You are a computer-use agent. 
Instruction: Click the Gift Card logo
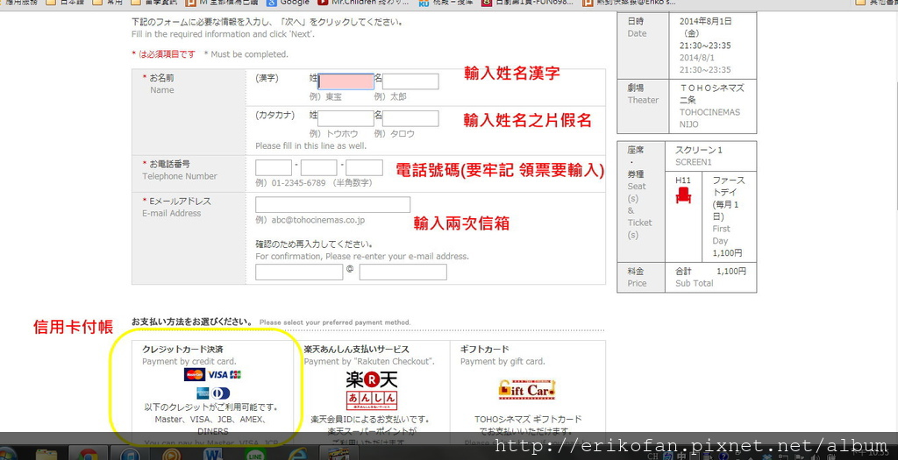pyautogui.click(x=527, y=390)
